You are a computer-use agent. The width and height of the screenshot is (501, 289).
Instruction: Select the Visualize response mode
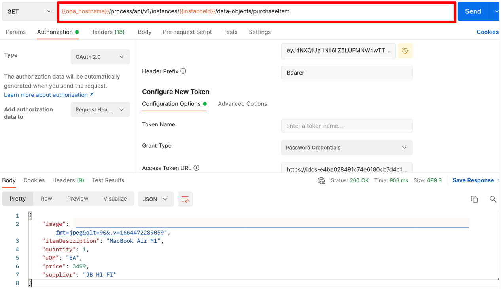(x=115, y=199)
